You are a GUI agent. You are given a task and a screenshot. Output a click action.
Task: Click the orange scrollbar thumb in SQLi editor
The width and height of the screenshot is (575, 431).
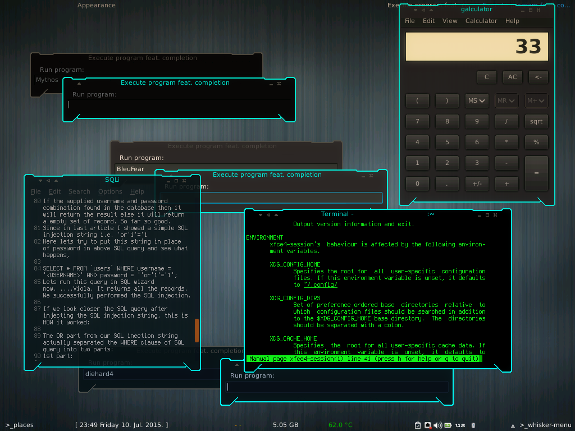197,330
